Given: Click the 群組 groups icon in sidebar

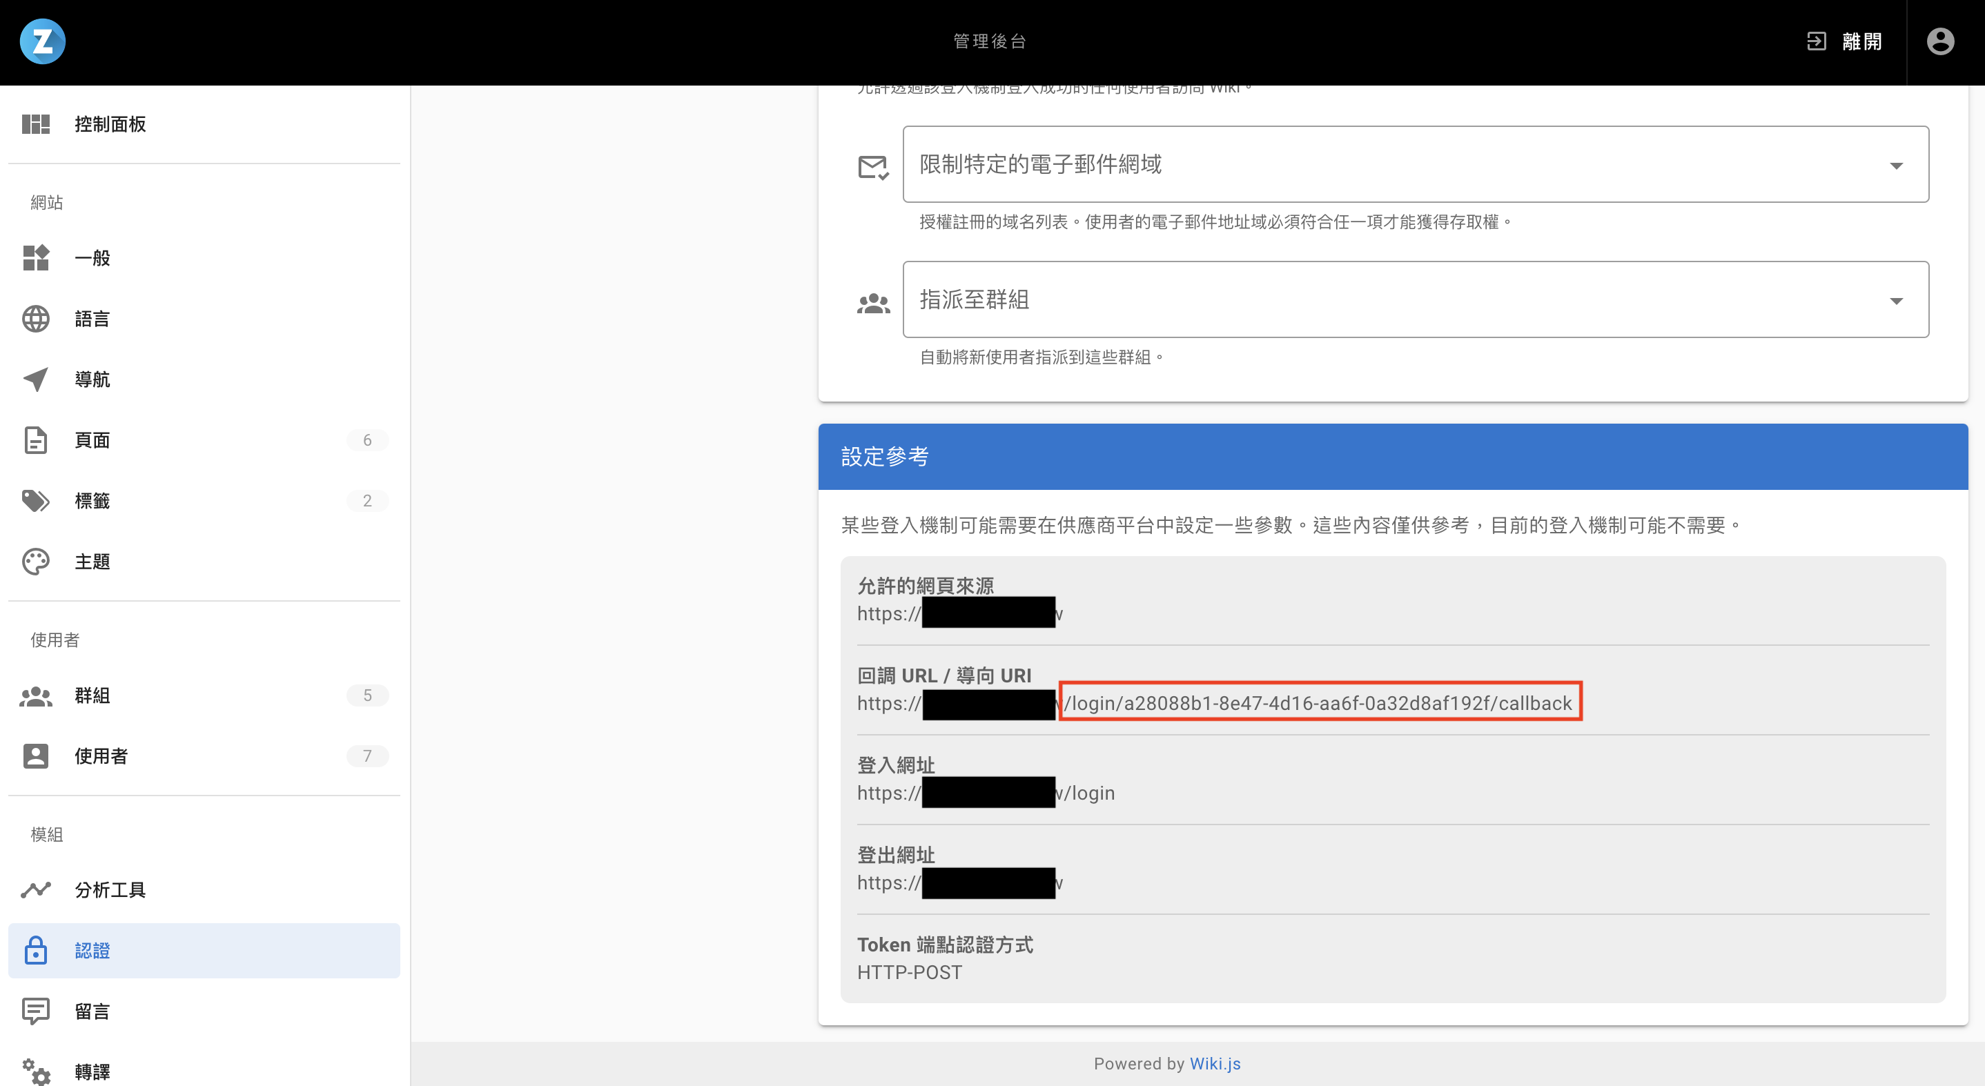Looking at the screenshot, I should [x=35, y=695].
